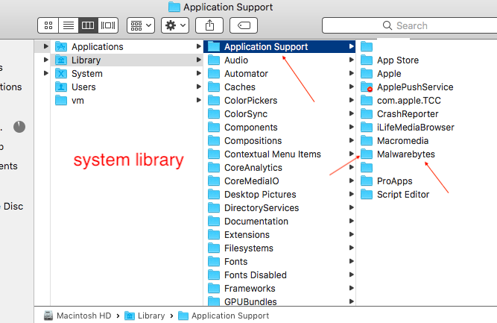
Task: Click the Frameworks folder icon
Action: 214,289
